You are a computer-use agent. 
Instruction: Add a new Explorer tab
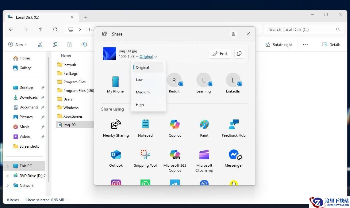coord(86,17)
